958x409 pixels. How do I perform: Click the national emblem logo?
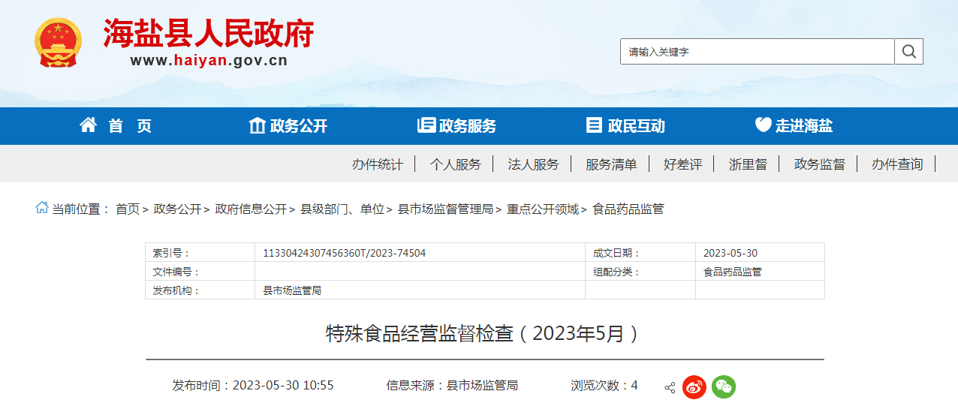click(58, 42)
